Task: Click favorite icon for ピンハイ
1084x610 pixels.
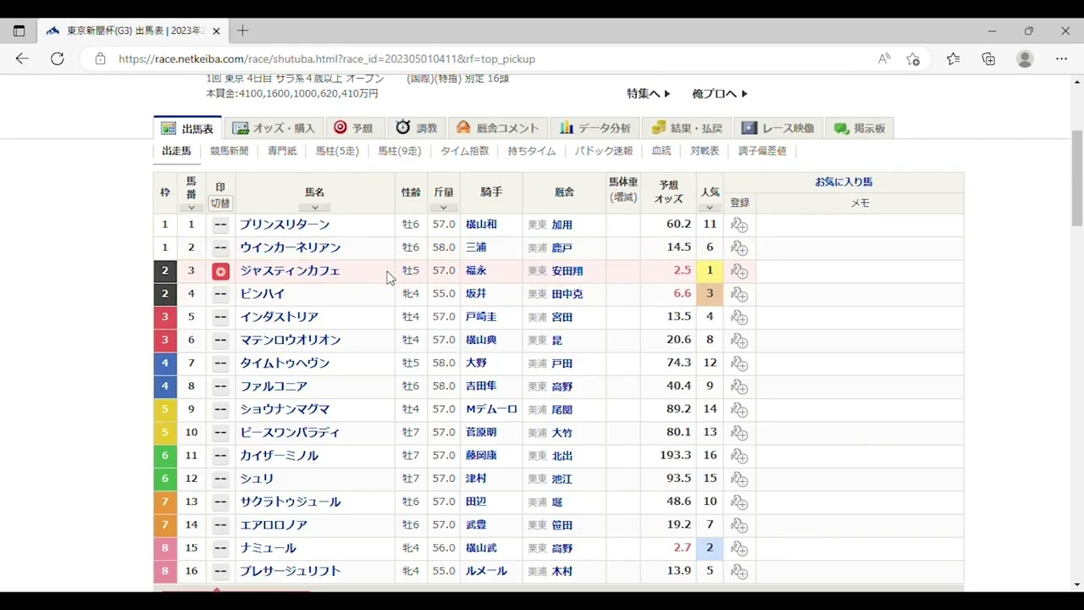Action: 739,294
